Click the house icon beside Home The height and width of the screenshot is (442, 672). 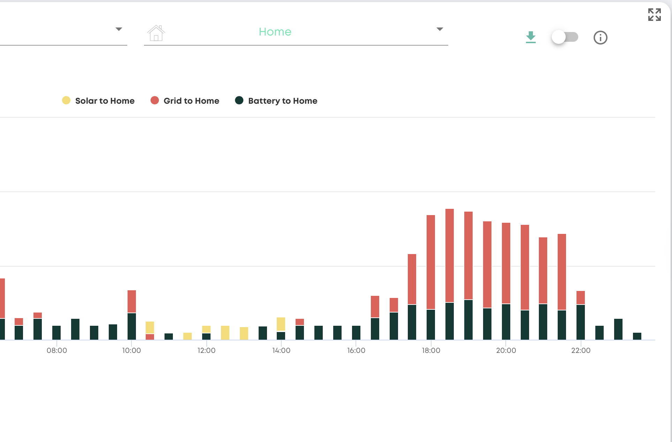tap(156, 33)
